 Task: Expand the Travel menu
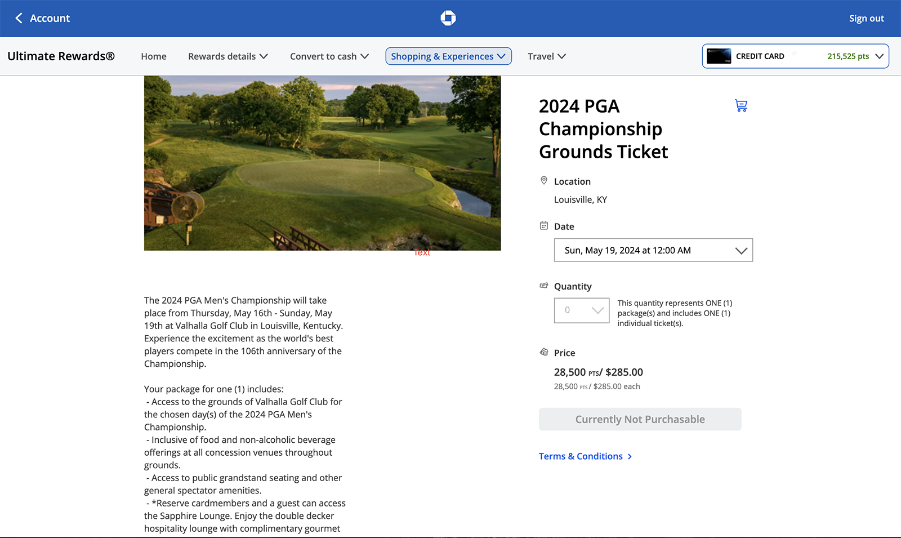(x=547, y=56)
